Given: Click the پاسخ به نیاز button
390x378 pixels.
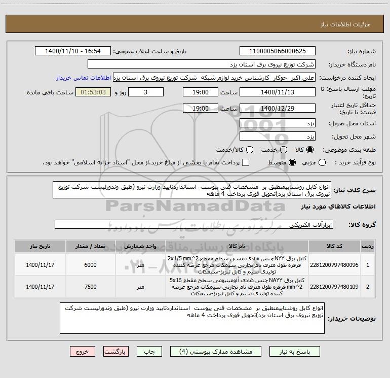Looking at the screenshot, I should click(x=294, y=352).
